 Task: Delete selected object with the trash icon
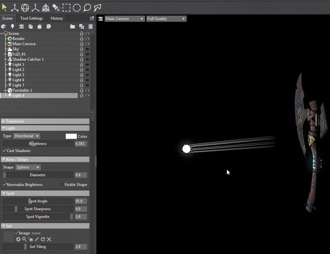point(91,26)
